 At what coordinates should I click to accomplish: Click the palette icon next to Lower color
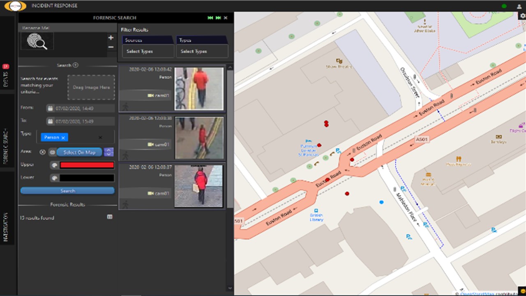[55, 178]
